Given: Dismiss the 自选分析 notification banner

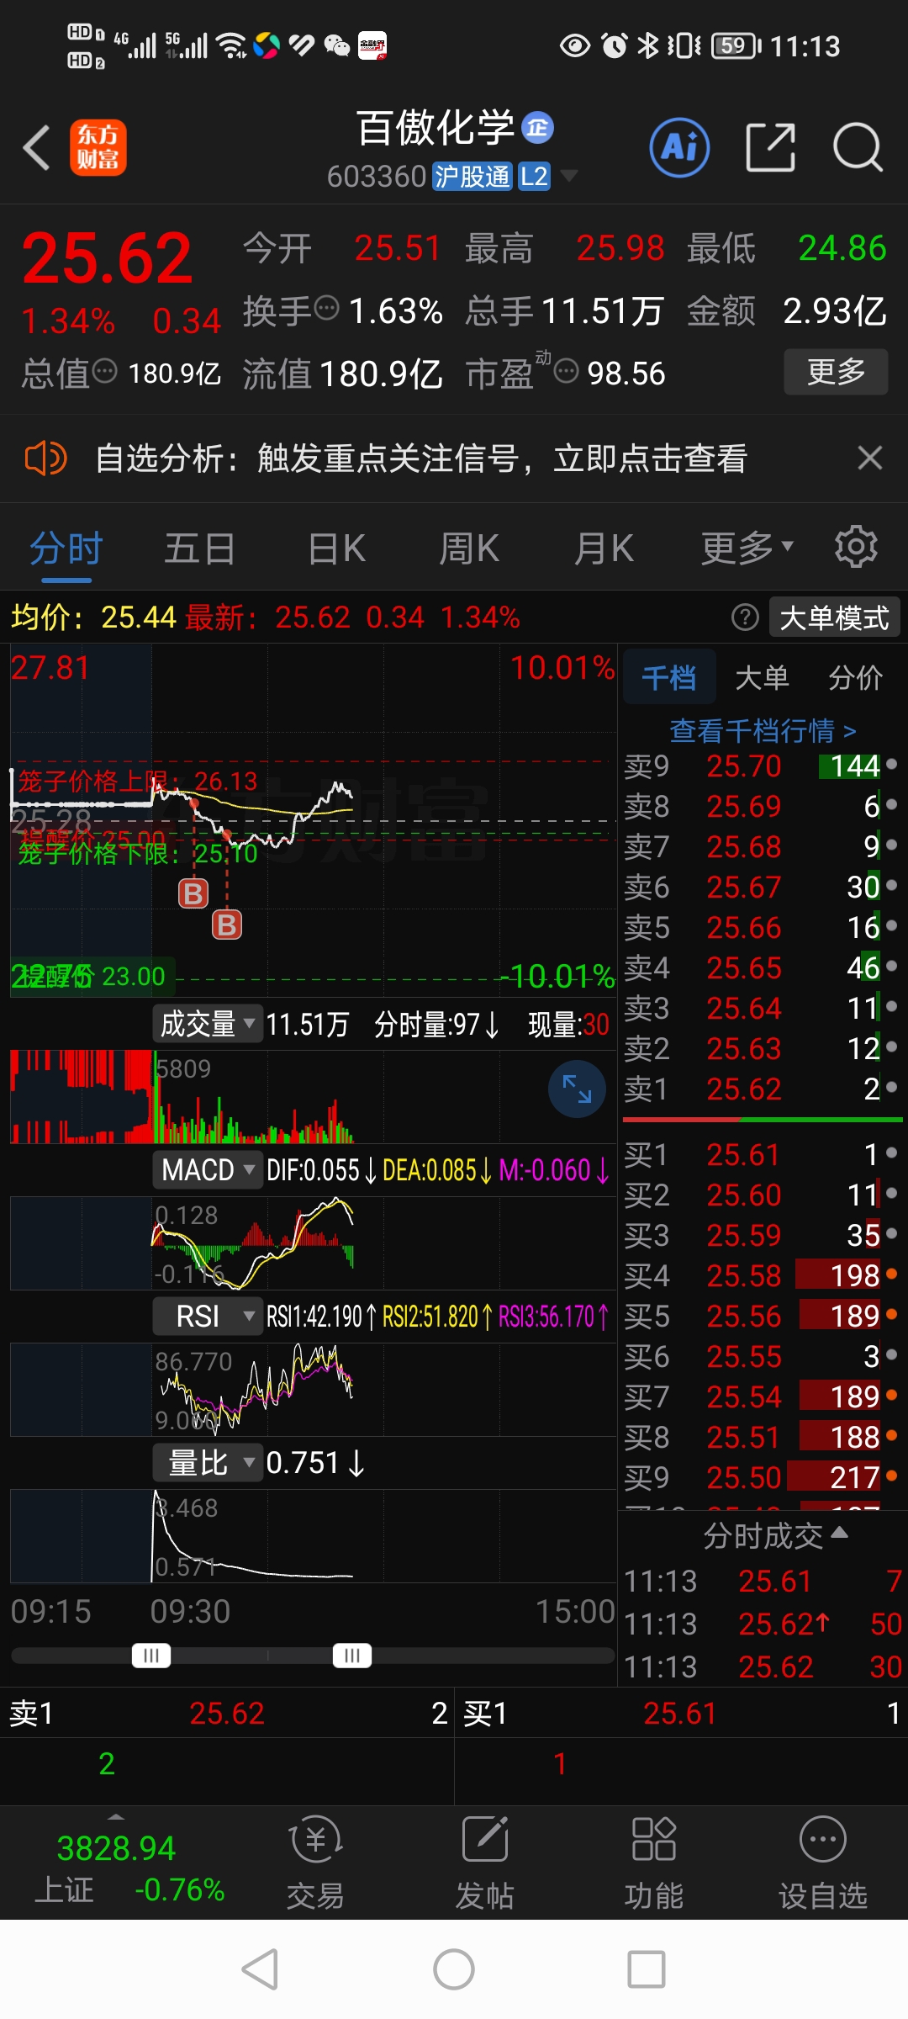Looking at the screenshot, I should (869, 458).
